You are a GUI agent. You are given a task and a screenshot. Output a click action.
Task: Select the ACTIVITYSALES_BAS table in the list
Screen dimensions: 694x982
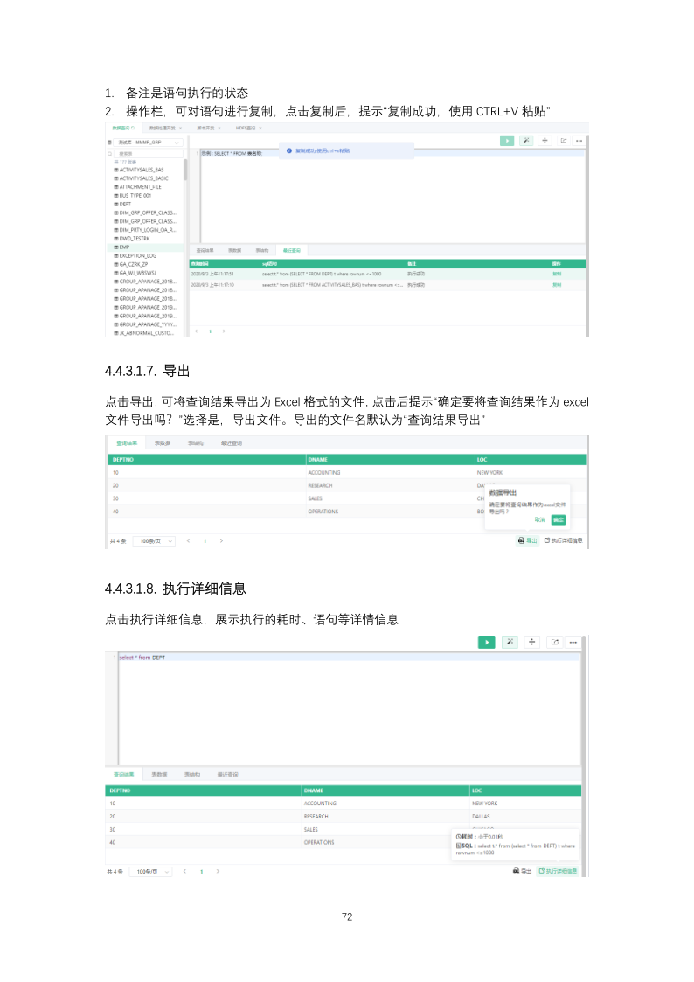pyautogui.click(x=142, y=170)
